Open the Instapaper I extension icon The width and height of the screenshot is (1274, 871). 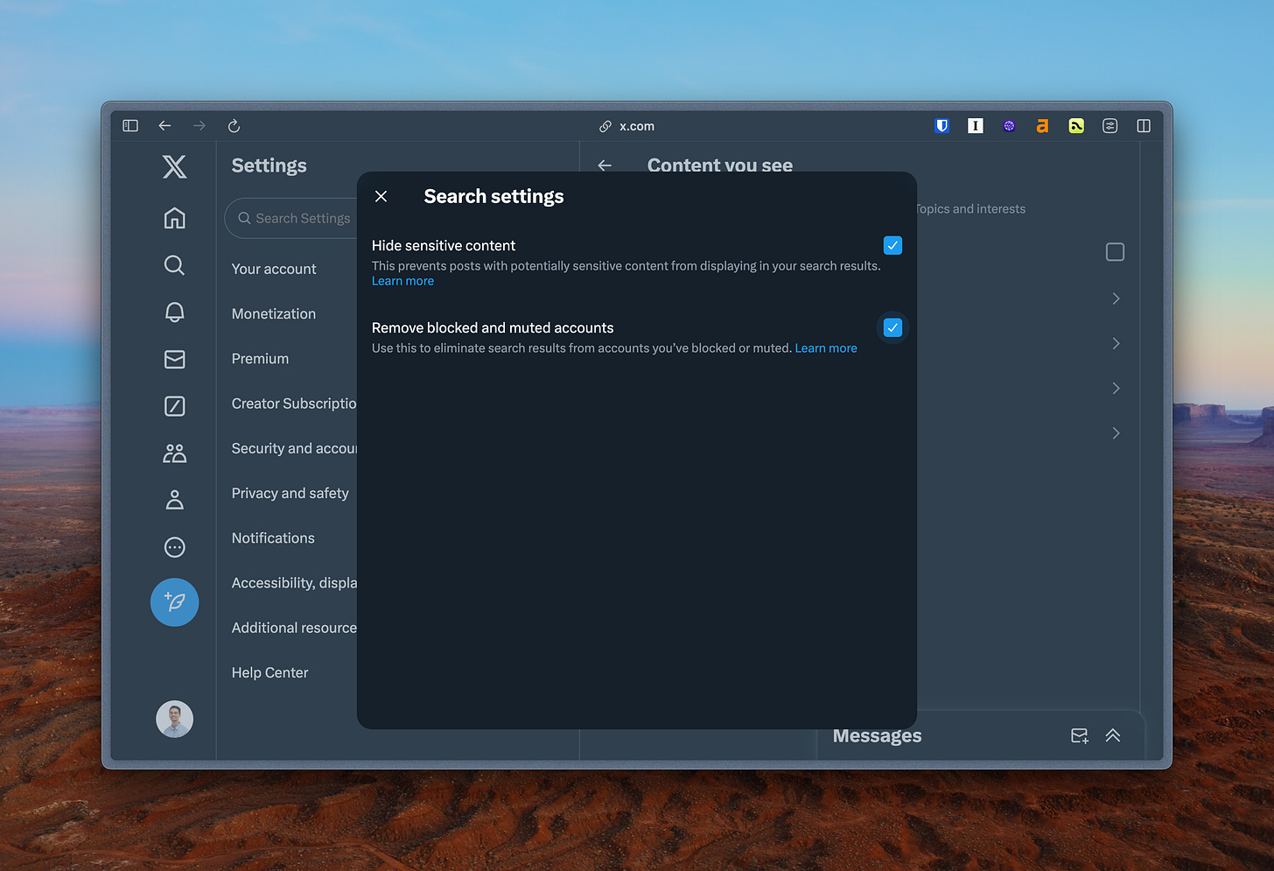(x=976, y=126)
